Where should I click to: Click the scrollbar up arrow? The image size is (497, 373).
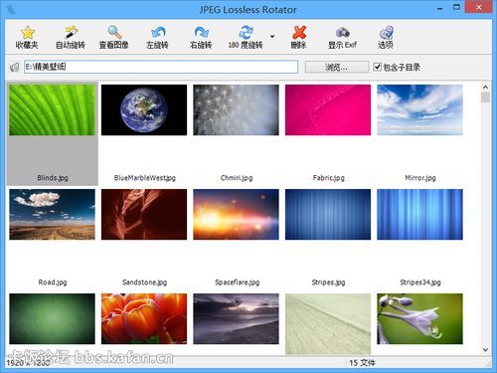pyautogui.click(x=485, y=88)
